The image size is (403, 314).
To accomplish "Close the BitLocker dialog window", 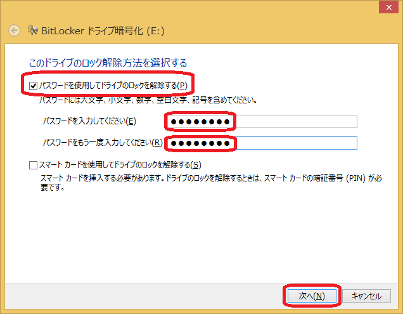I will click(x=388, y=7).
